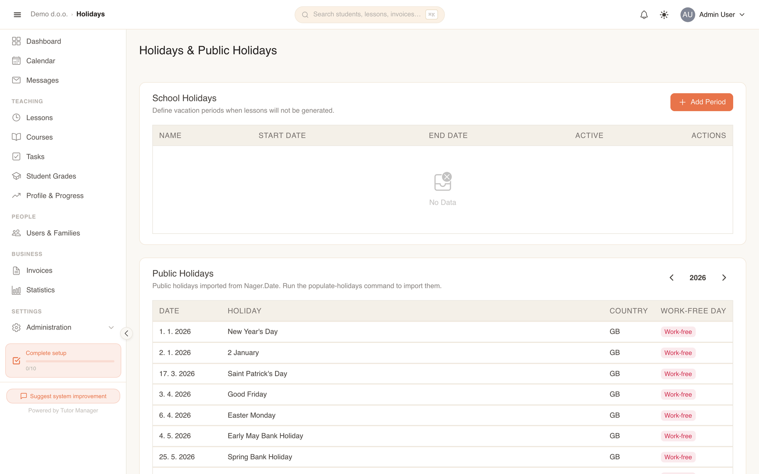Focus the search students, lessons, invoices field
The image size is (759, 474).
tap(369, 14)
